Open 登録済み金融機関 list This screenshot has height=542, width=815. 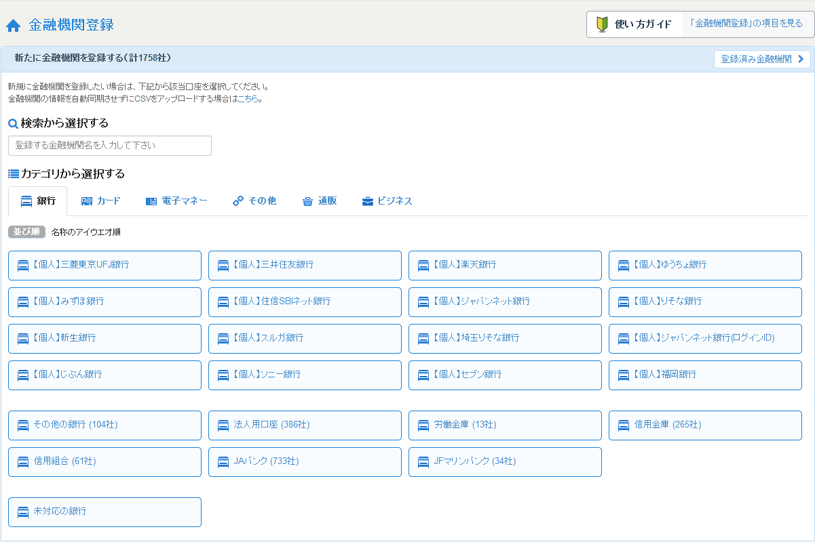pyautogui.click(x=763, y=59)
